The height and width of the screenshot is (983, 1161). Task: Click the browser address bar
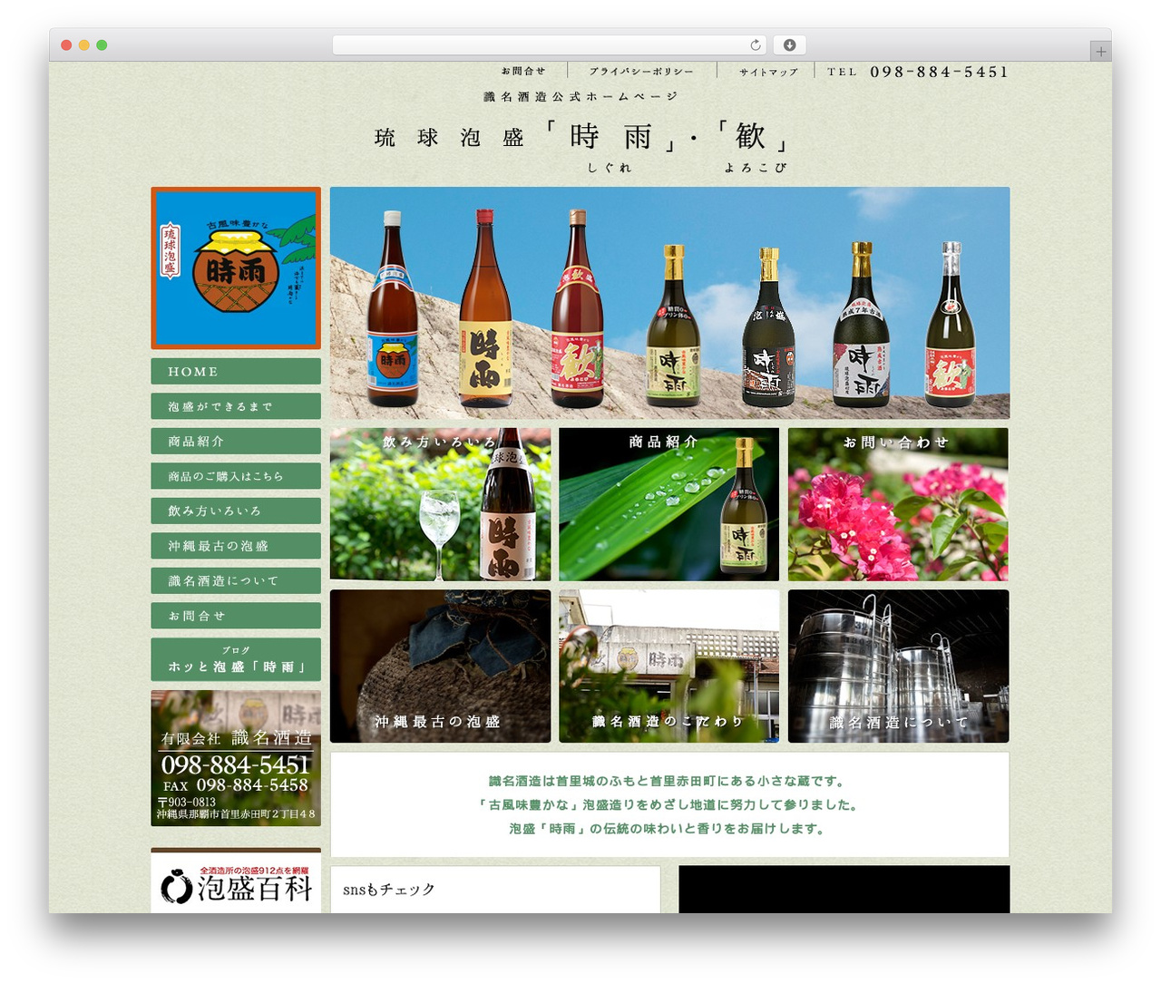click(550, 44)
